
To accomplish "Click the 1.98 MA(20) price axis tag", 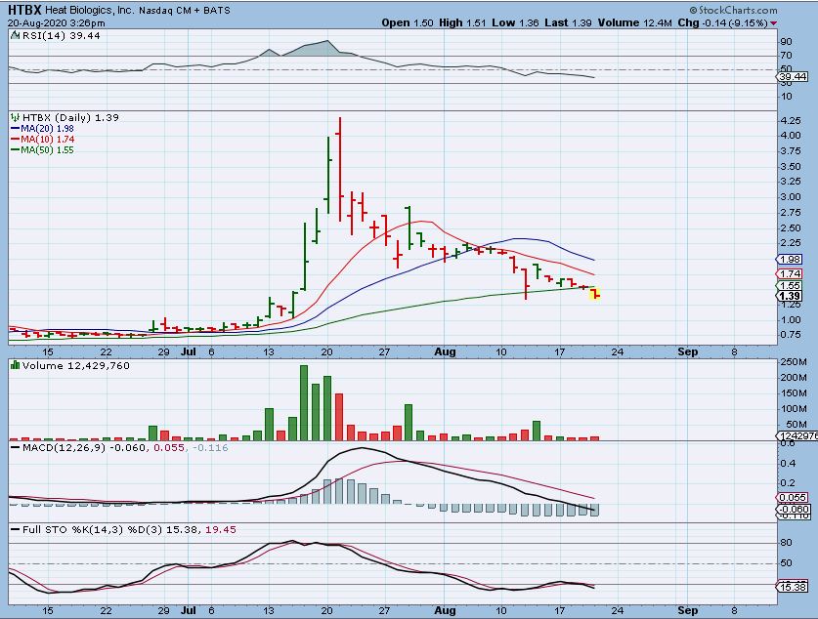I will (790, 260).
